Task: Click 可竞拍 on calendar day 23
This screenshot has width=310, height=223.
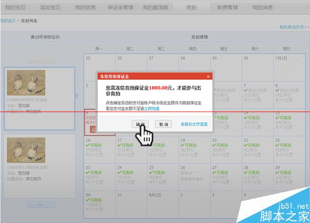Action: pyautogui.click(x=94, y=173)
